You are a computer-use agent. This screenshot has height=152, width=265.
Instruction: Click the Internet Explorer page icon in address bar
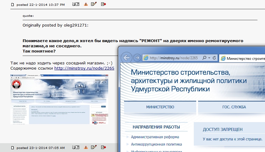[x=146, y=58]
